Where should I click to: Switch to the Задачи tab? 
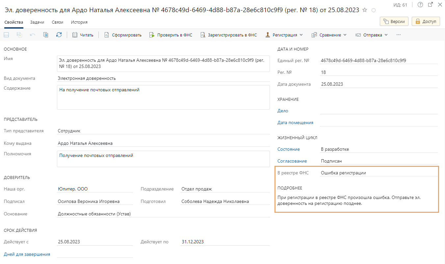37,22
